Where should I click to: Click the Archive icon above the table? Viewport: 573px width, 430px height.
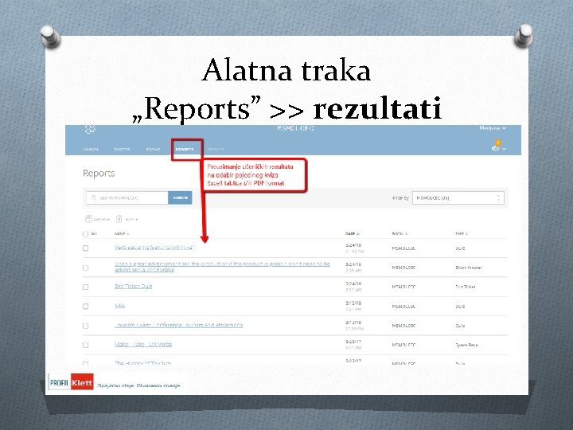tap(88, 219)
